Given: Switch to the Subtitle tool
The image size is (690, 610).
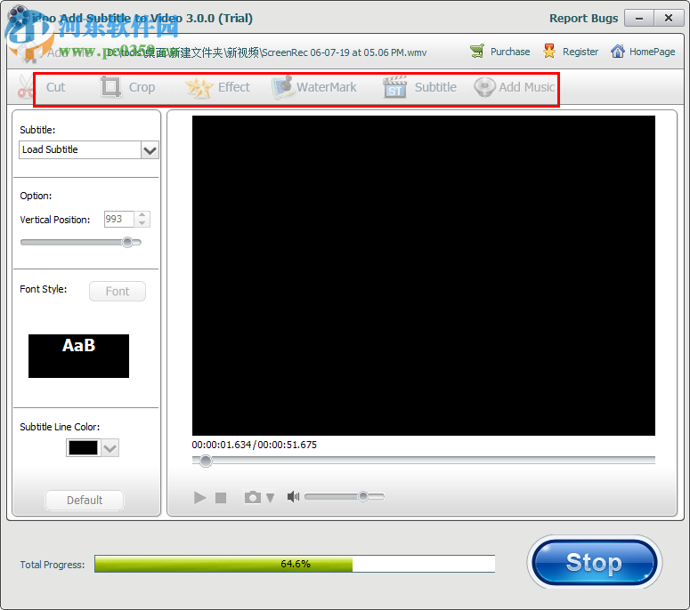Looking at the screenshot, I should (x=420, y=87).
